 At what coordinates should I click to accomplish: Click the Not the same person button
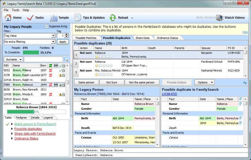pos(142,82)
